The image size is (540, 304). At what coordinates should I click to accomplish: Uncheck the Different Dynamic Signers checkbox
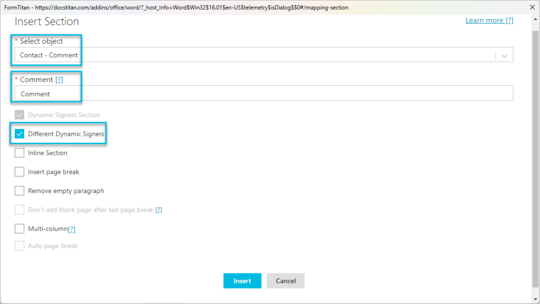pos(20,134)
